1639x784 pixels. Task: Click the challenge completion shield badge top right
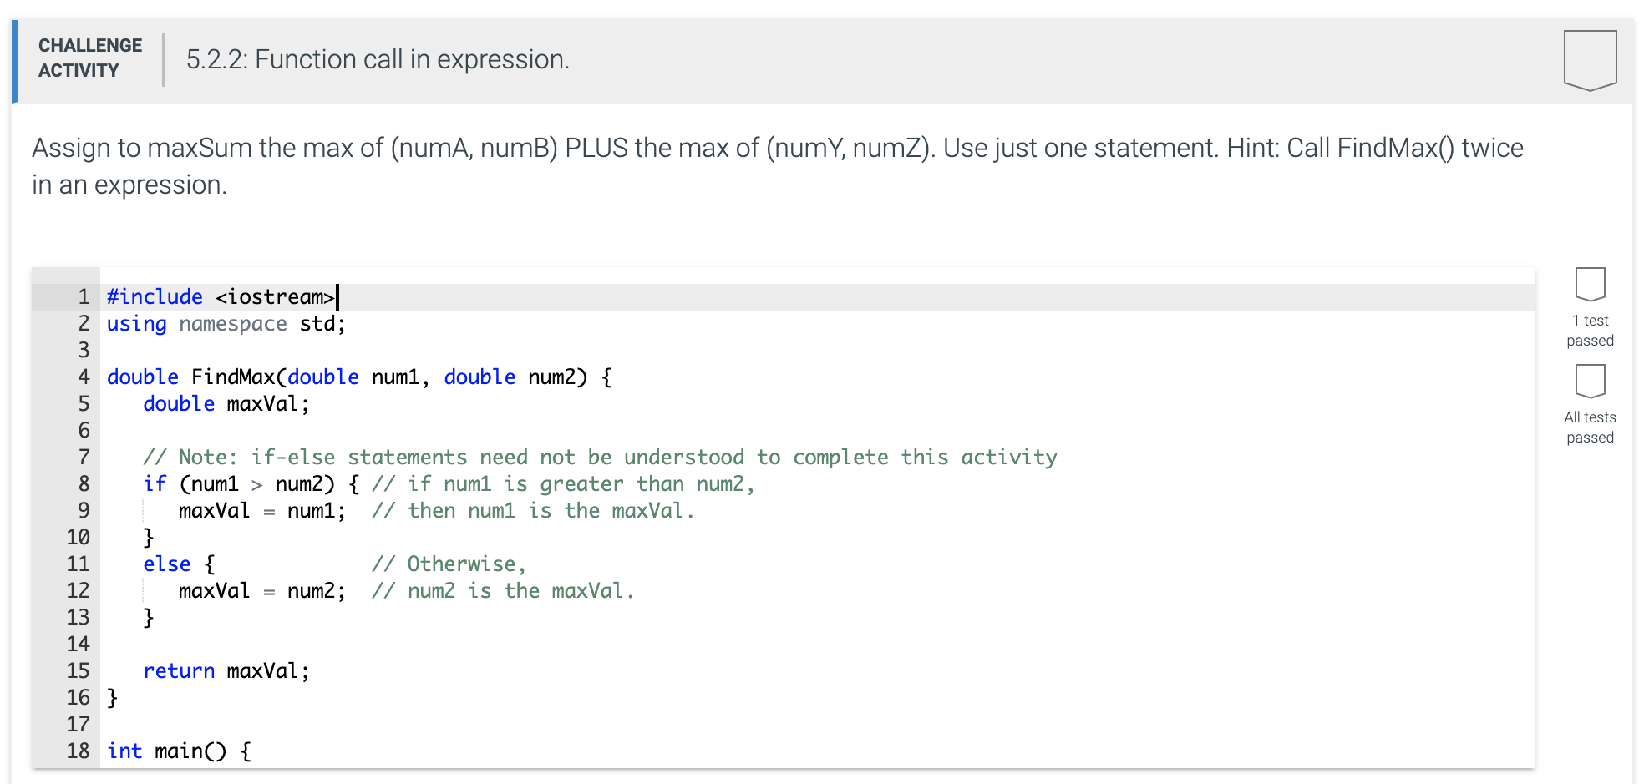point(1591,58)
